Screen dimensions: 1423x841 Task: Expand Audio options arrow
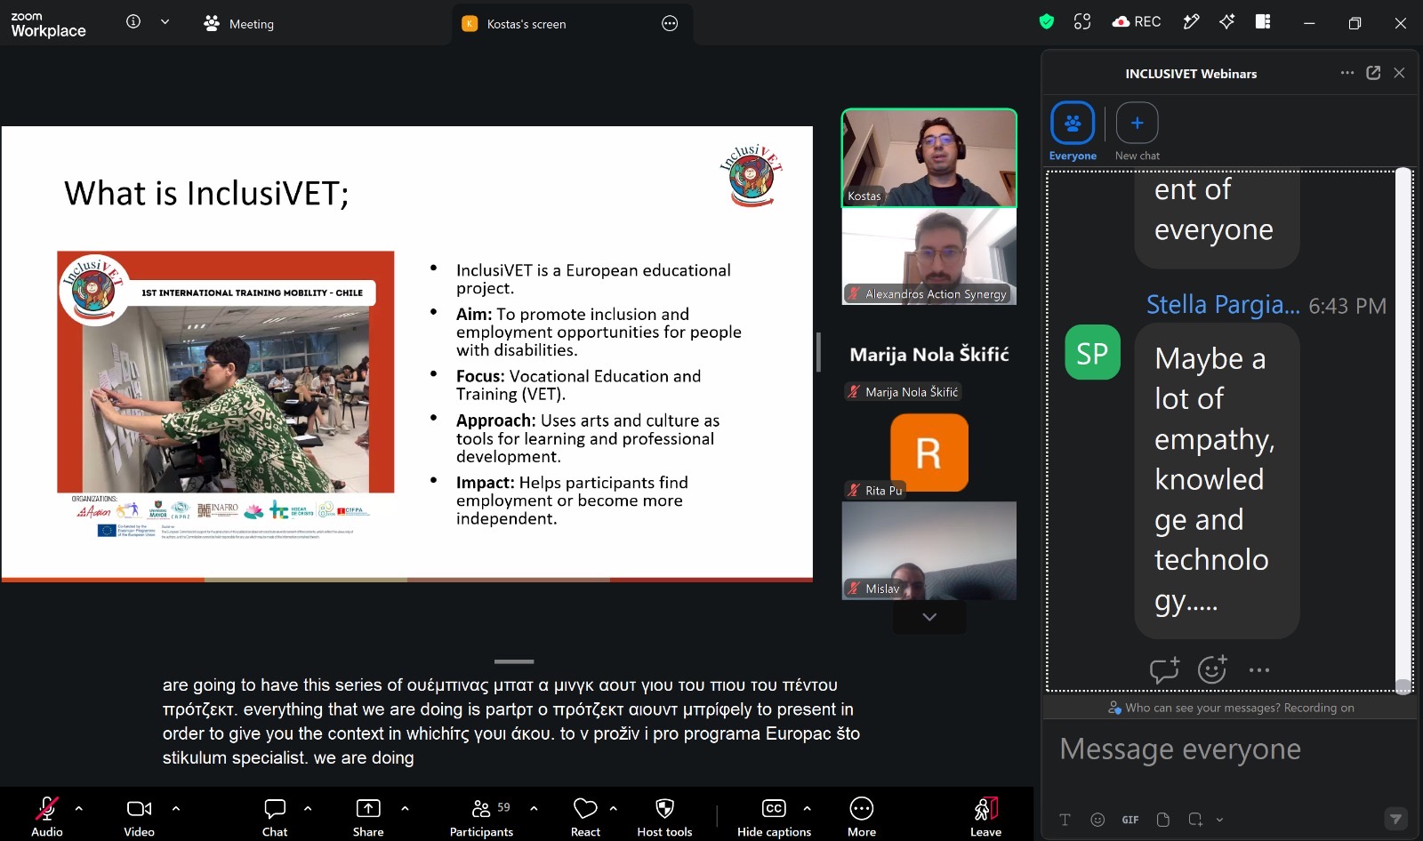click(x=79, y=808)
